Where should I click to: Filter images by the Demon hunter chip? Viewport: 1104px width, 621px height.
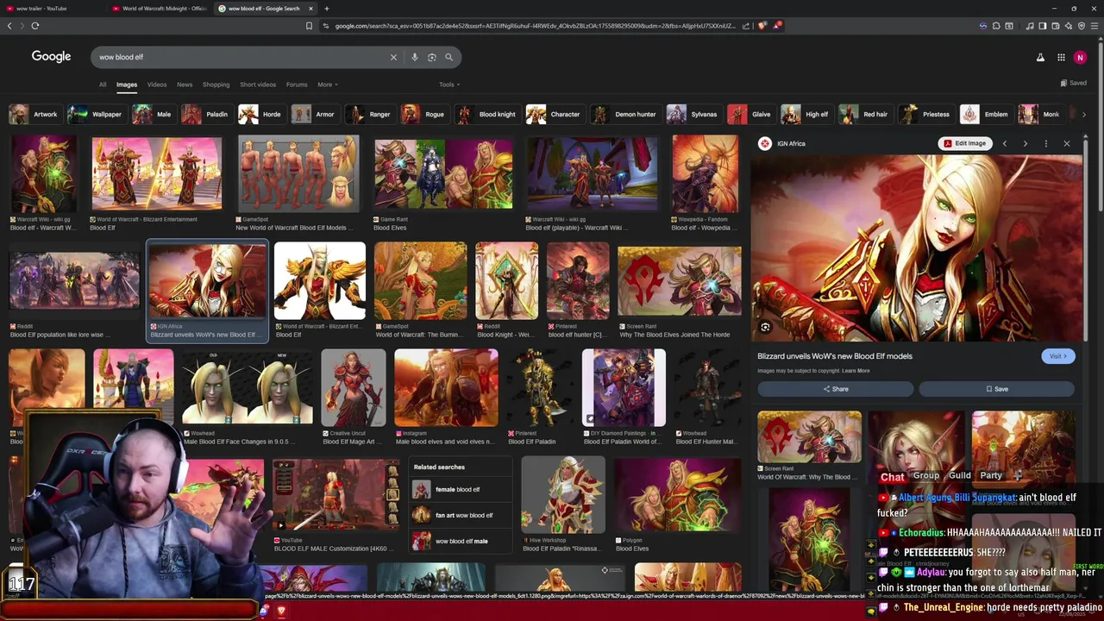(624, 114)
